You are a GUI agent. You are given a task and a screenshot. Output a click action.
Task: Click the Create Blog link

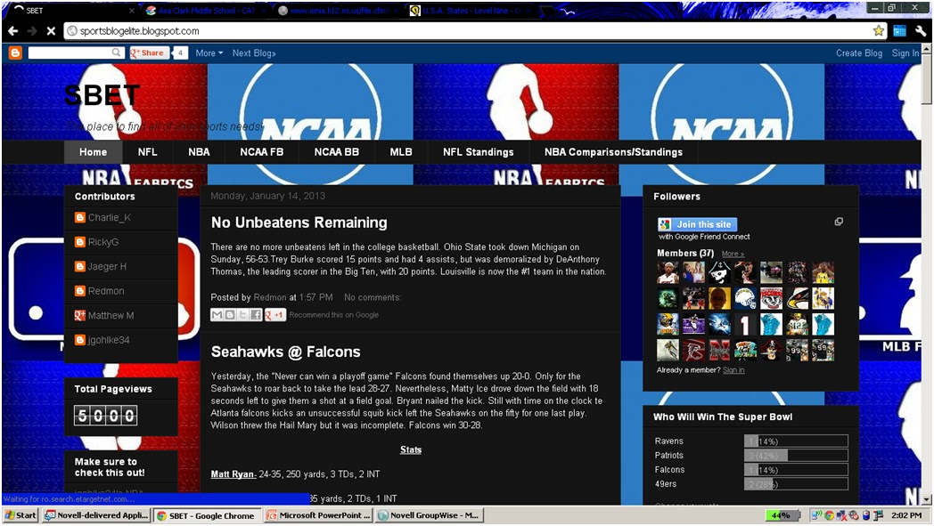point(858,53)
